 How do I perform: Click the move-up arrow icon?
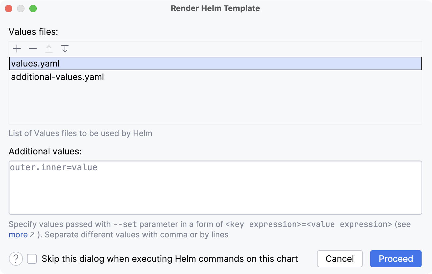(x=49, y=49)
